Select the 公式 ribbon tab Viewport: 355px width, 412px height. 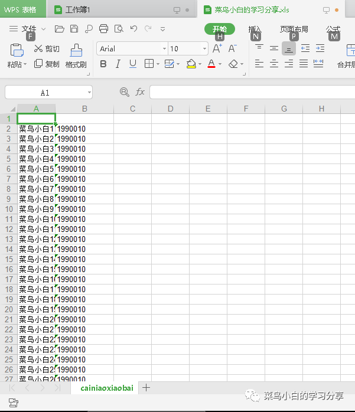pos(333,29)
